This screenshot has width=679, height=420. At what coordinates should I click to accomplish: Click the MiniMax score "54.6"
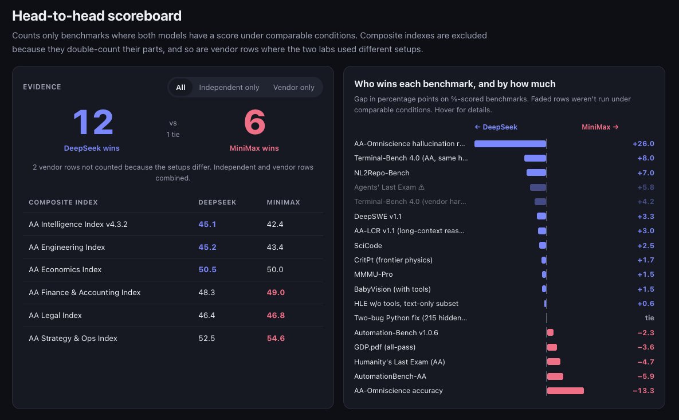276,339
